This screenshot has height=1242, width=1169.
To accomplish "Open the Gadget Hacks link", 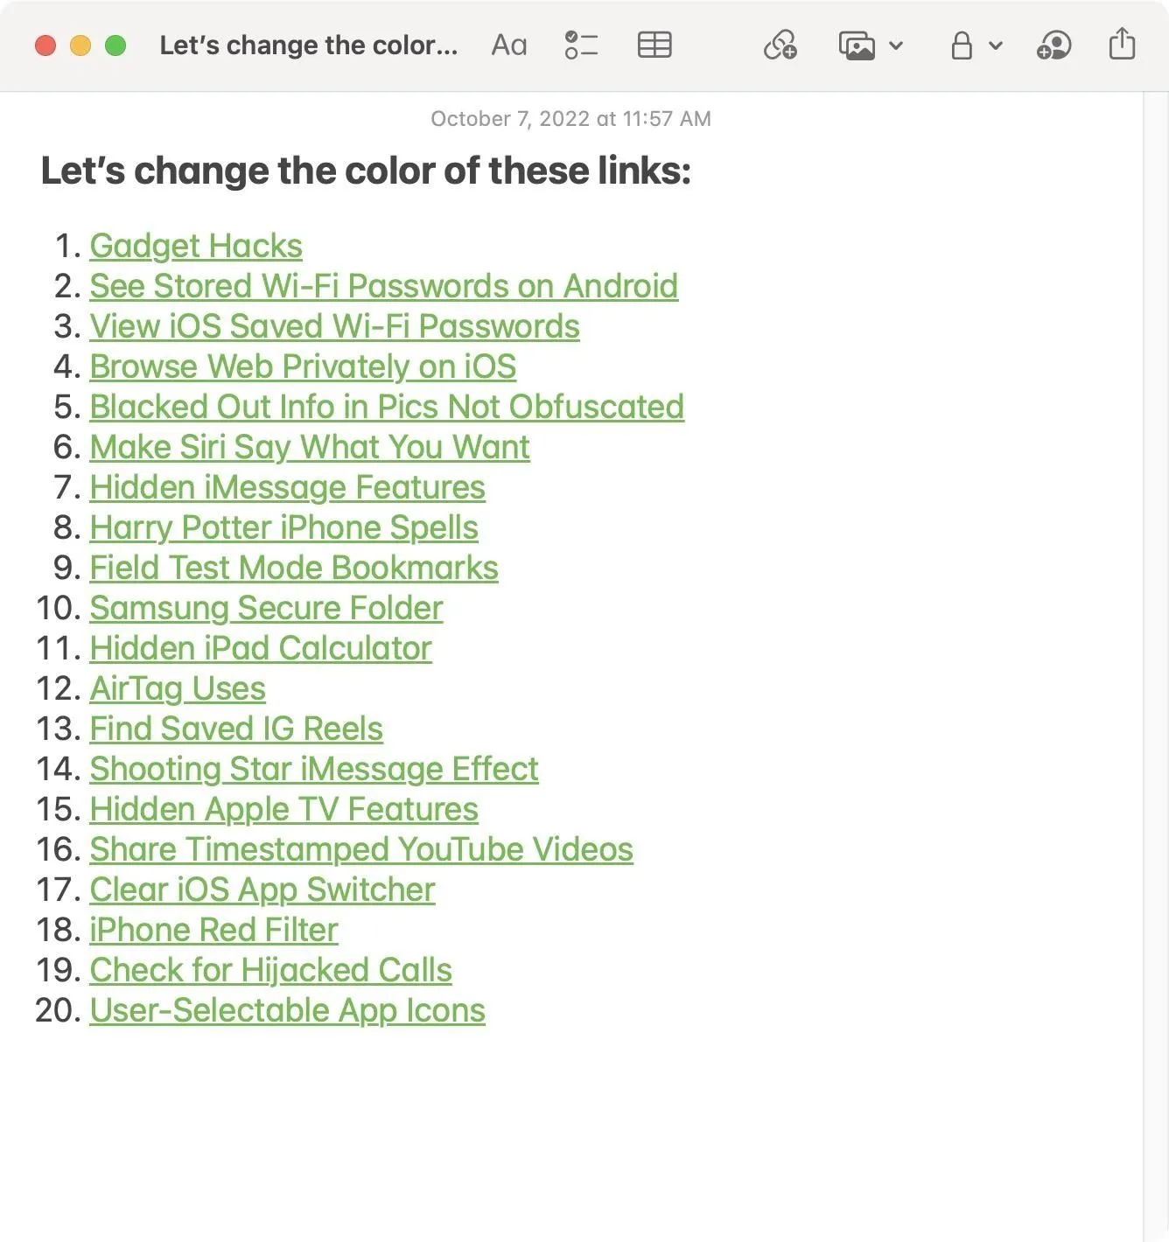I will tap(196, 246).
